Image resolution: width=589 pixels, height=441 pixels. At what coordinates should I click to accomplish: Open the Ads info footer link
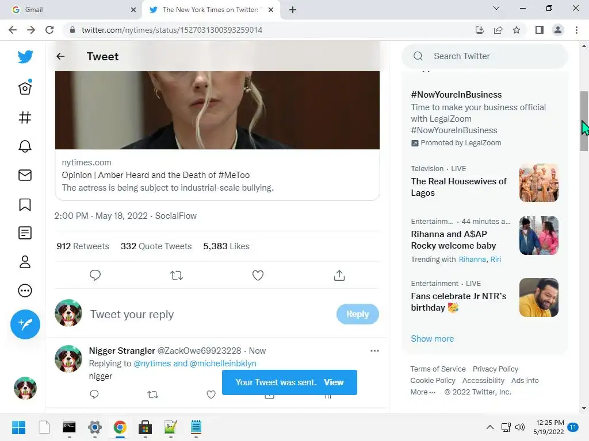coord(525,381)
